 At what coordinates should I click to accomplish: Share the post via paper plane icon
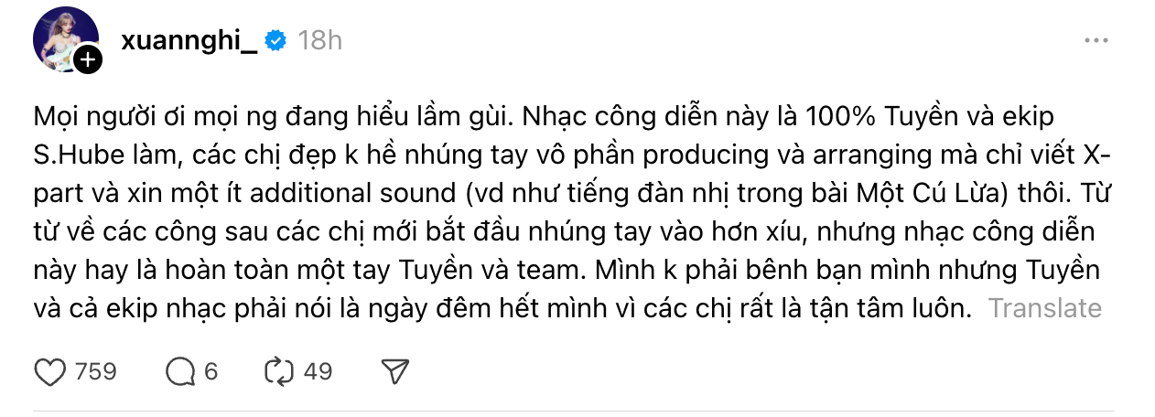pyautogui.click(x=394, y=371)
